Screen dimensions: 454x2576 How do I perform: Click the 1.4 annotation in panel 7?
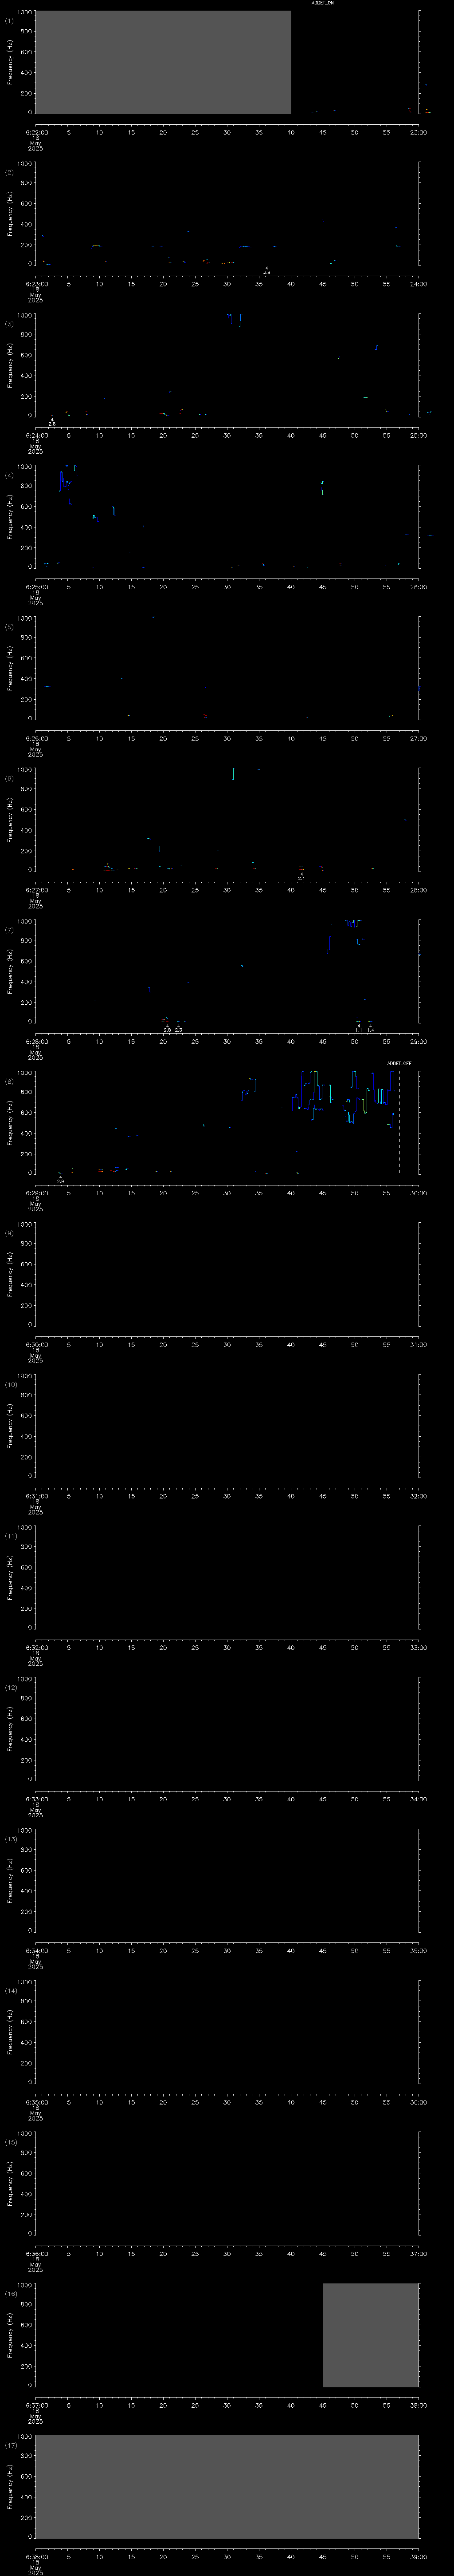pyautogui.click(x=370, y=1029)
